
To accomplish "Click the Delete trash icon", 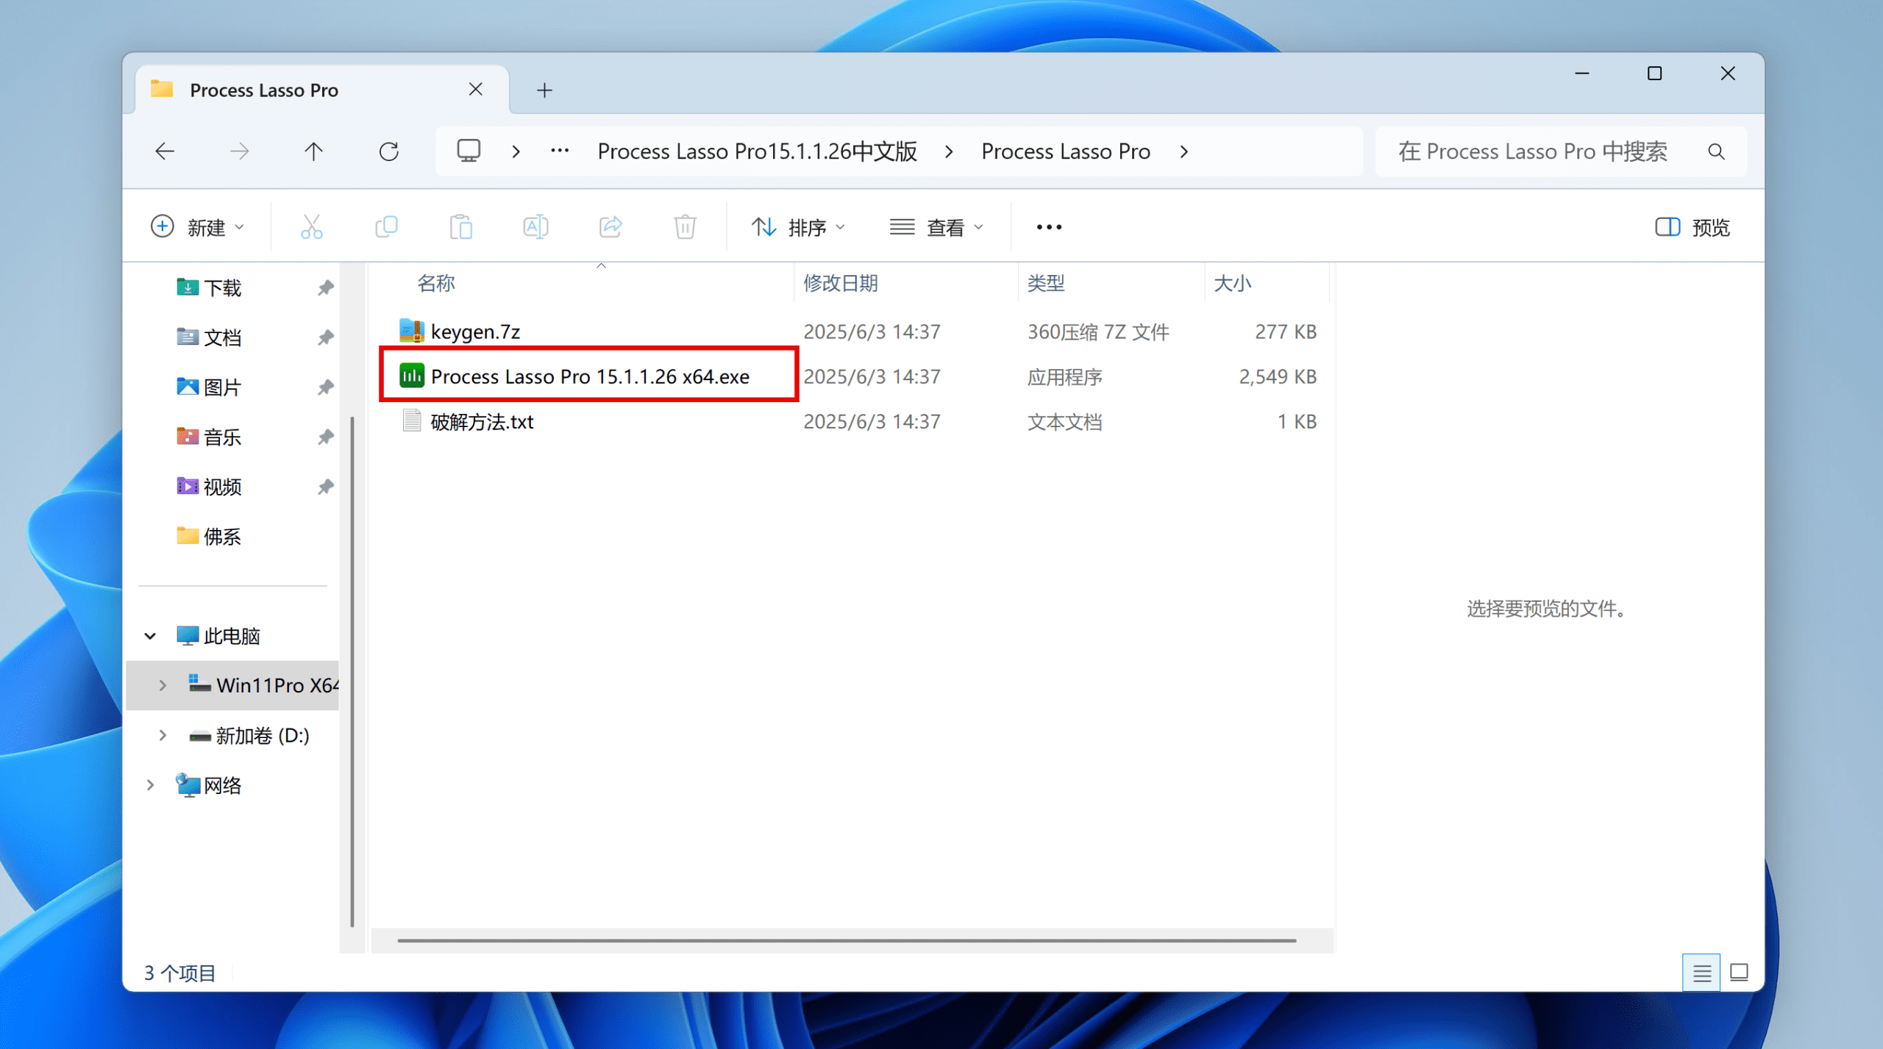I will [685, 227].
